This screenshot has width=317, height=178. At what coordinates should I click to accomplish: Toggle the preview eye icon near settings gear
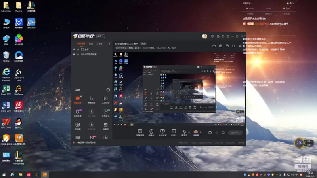point(217,133)
